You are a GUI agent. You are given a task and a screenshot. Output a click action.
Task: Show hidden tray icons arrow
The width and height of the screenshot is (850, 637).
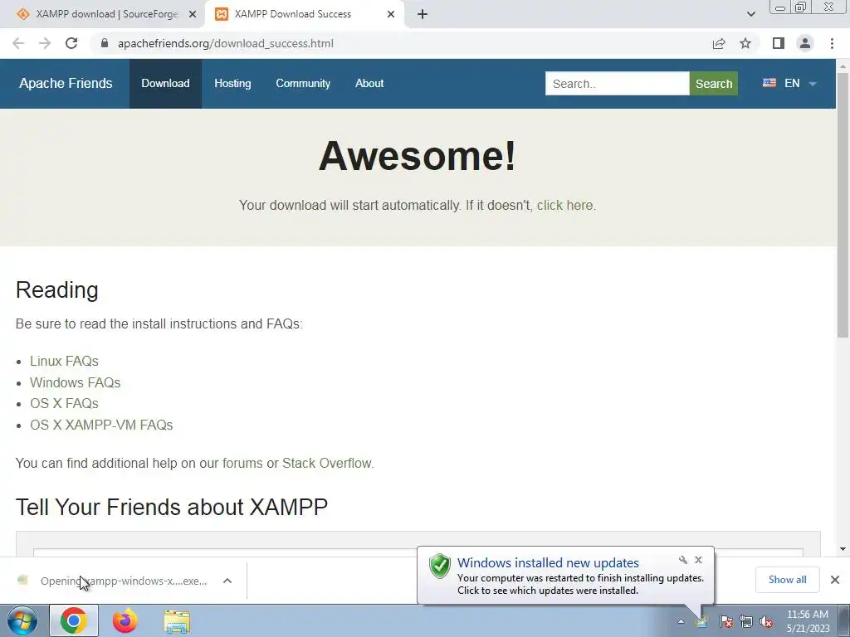tap(681, 621)
